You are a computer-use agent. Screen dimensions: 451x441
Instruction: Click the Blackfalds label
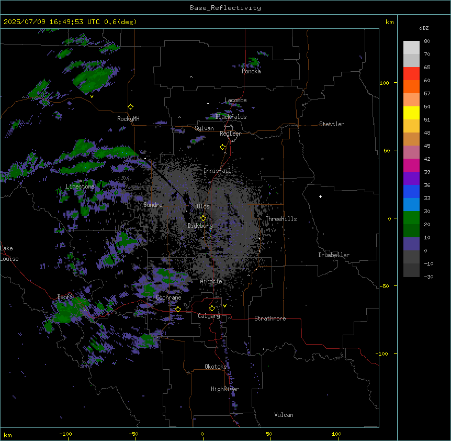(x=231, y=117)
